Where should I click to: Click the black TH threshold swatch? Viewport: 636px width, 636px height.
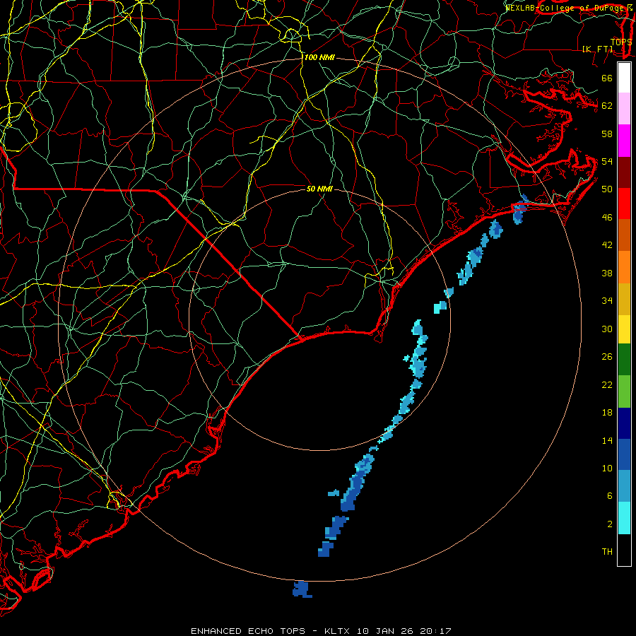pyautogui.click(x=624, y=550)
